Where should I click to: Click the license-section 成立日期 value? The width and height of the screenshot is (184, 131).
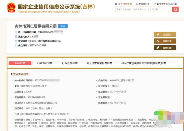click(x=118, y=92)
